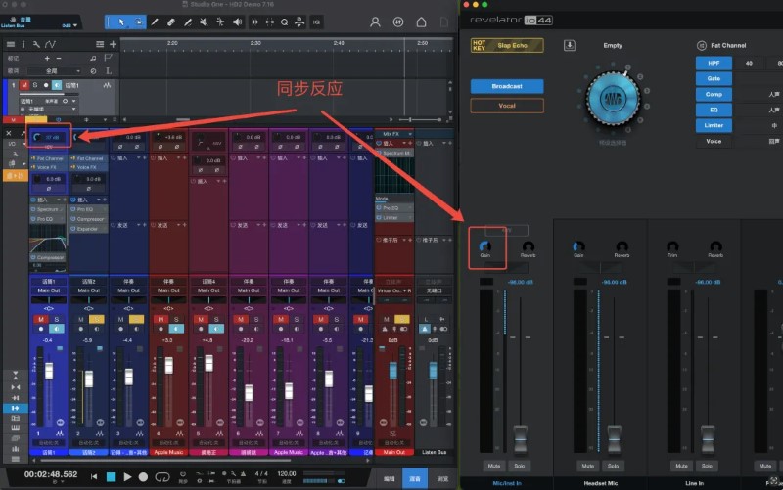Open the IQ quantize panel
The image size is (783, 490).
[316, 22]
